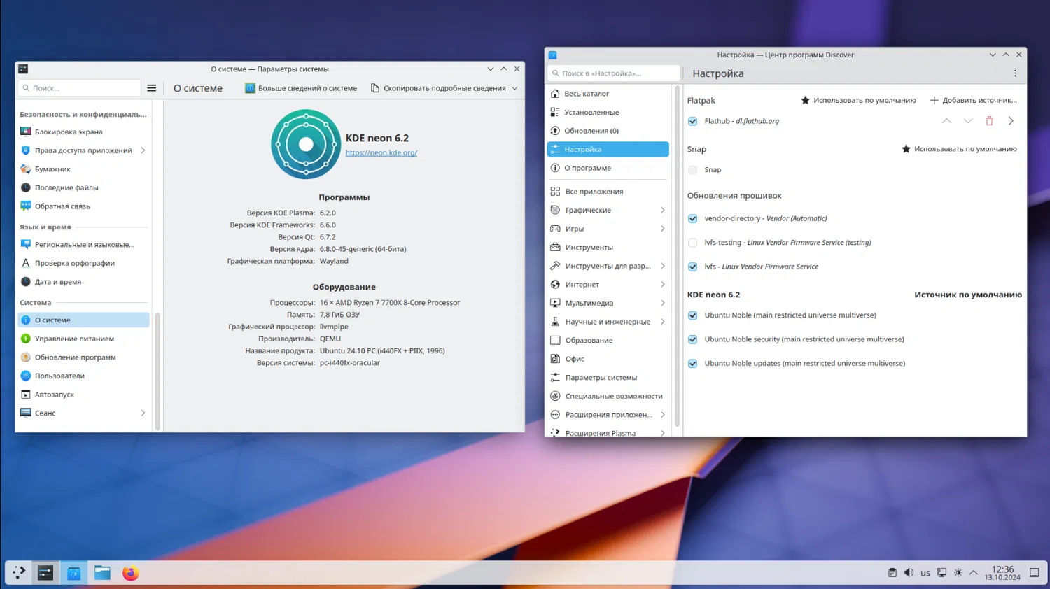This screenshot has height=589, width=1050.
Task: Open the clipboard tray icon
Action: click(892, 573)
